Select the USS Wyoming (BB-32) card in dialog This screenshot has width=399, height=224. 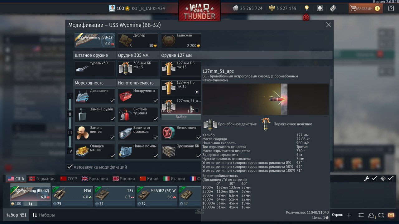coord(95,40)
